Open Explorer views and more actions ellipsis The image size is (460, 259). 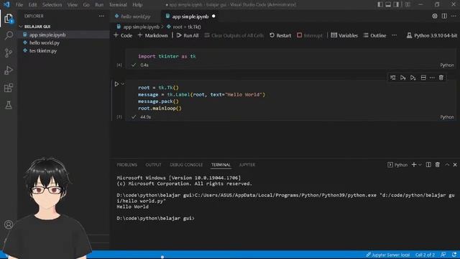pos(101,16)
